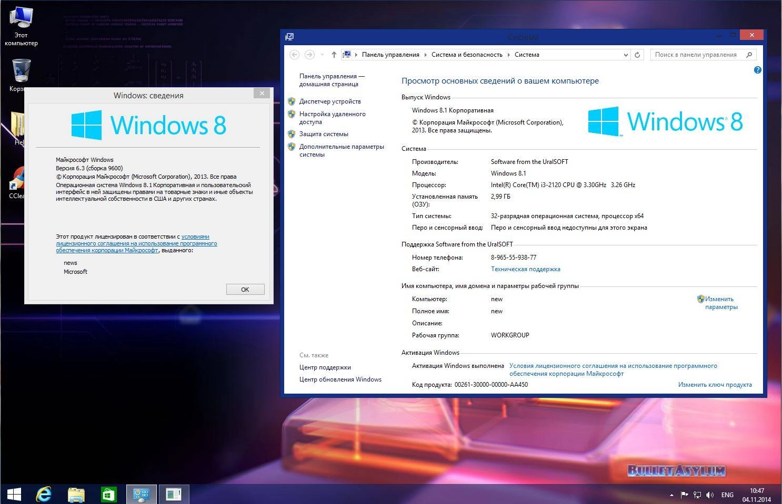Click the address bar computer icon
The width and height of the screenshot is (782, 504).
347,54
